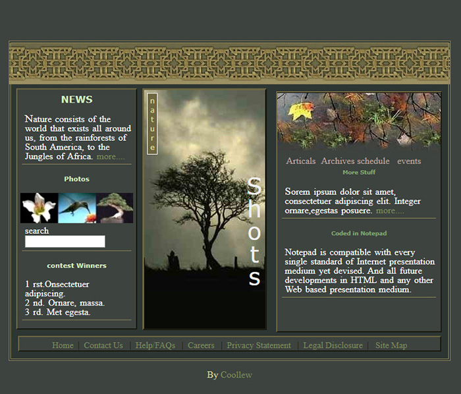This screenshot has height=394, width=461.
Task: Open the Careers footer link
Action: click(201, 345)
